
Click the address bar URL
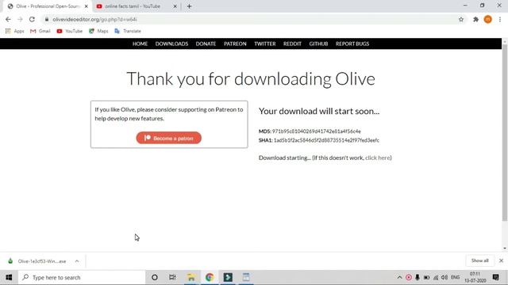(94, 19)
